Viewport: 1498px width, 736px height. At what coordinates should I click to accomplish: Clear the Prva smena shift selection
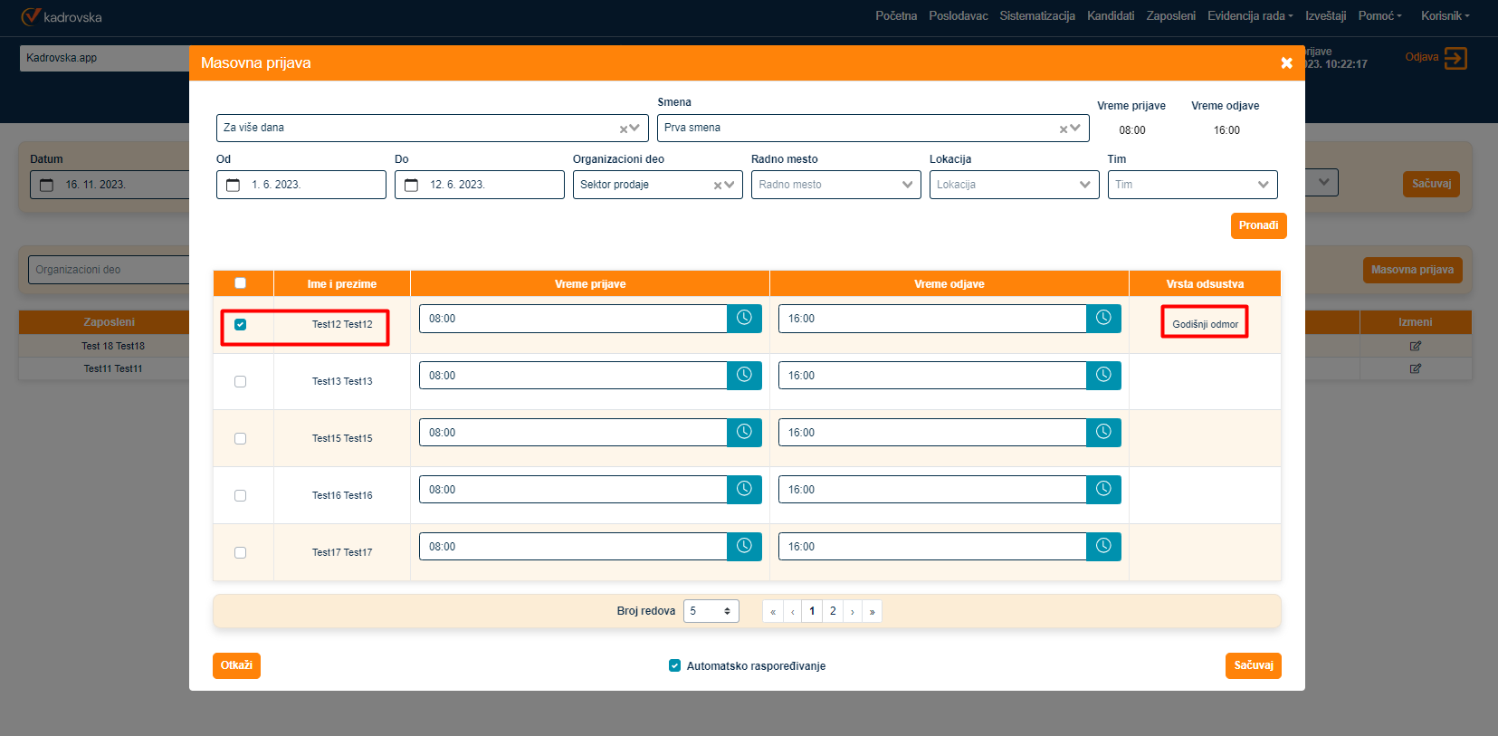click(1064, 129)
